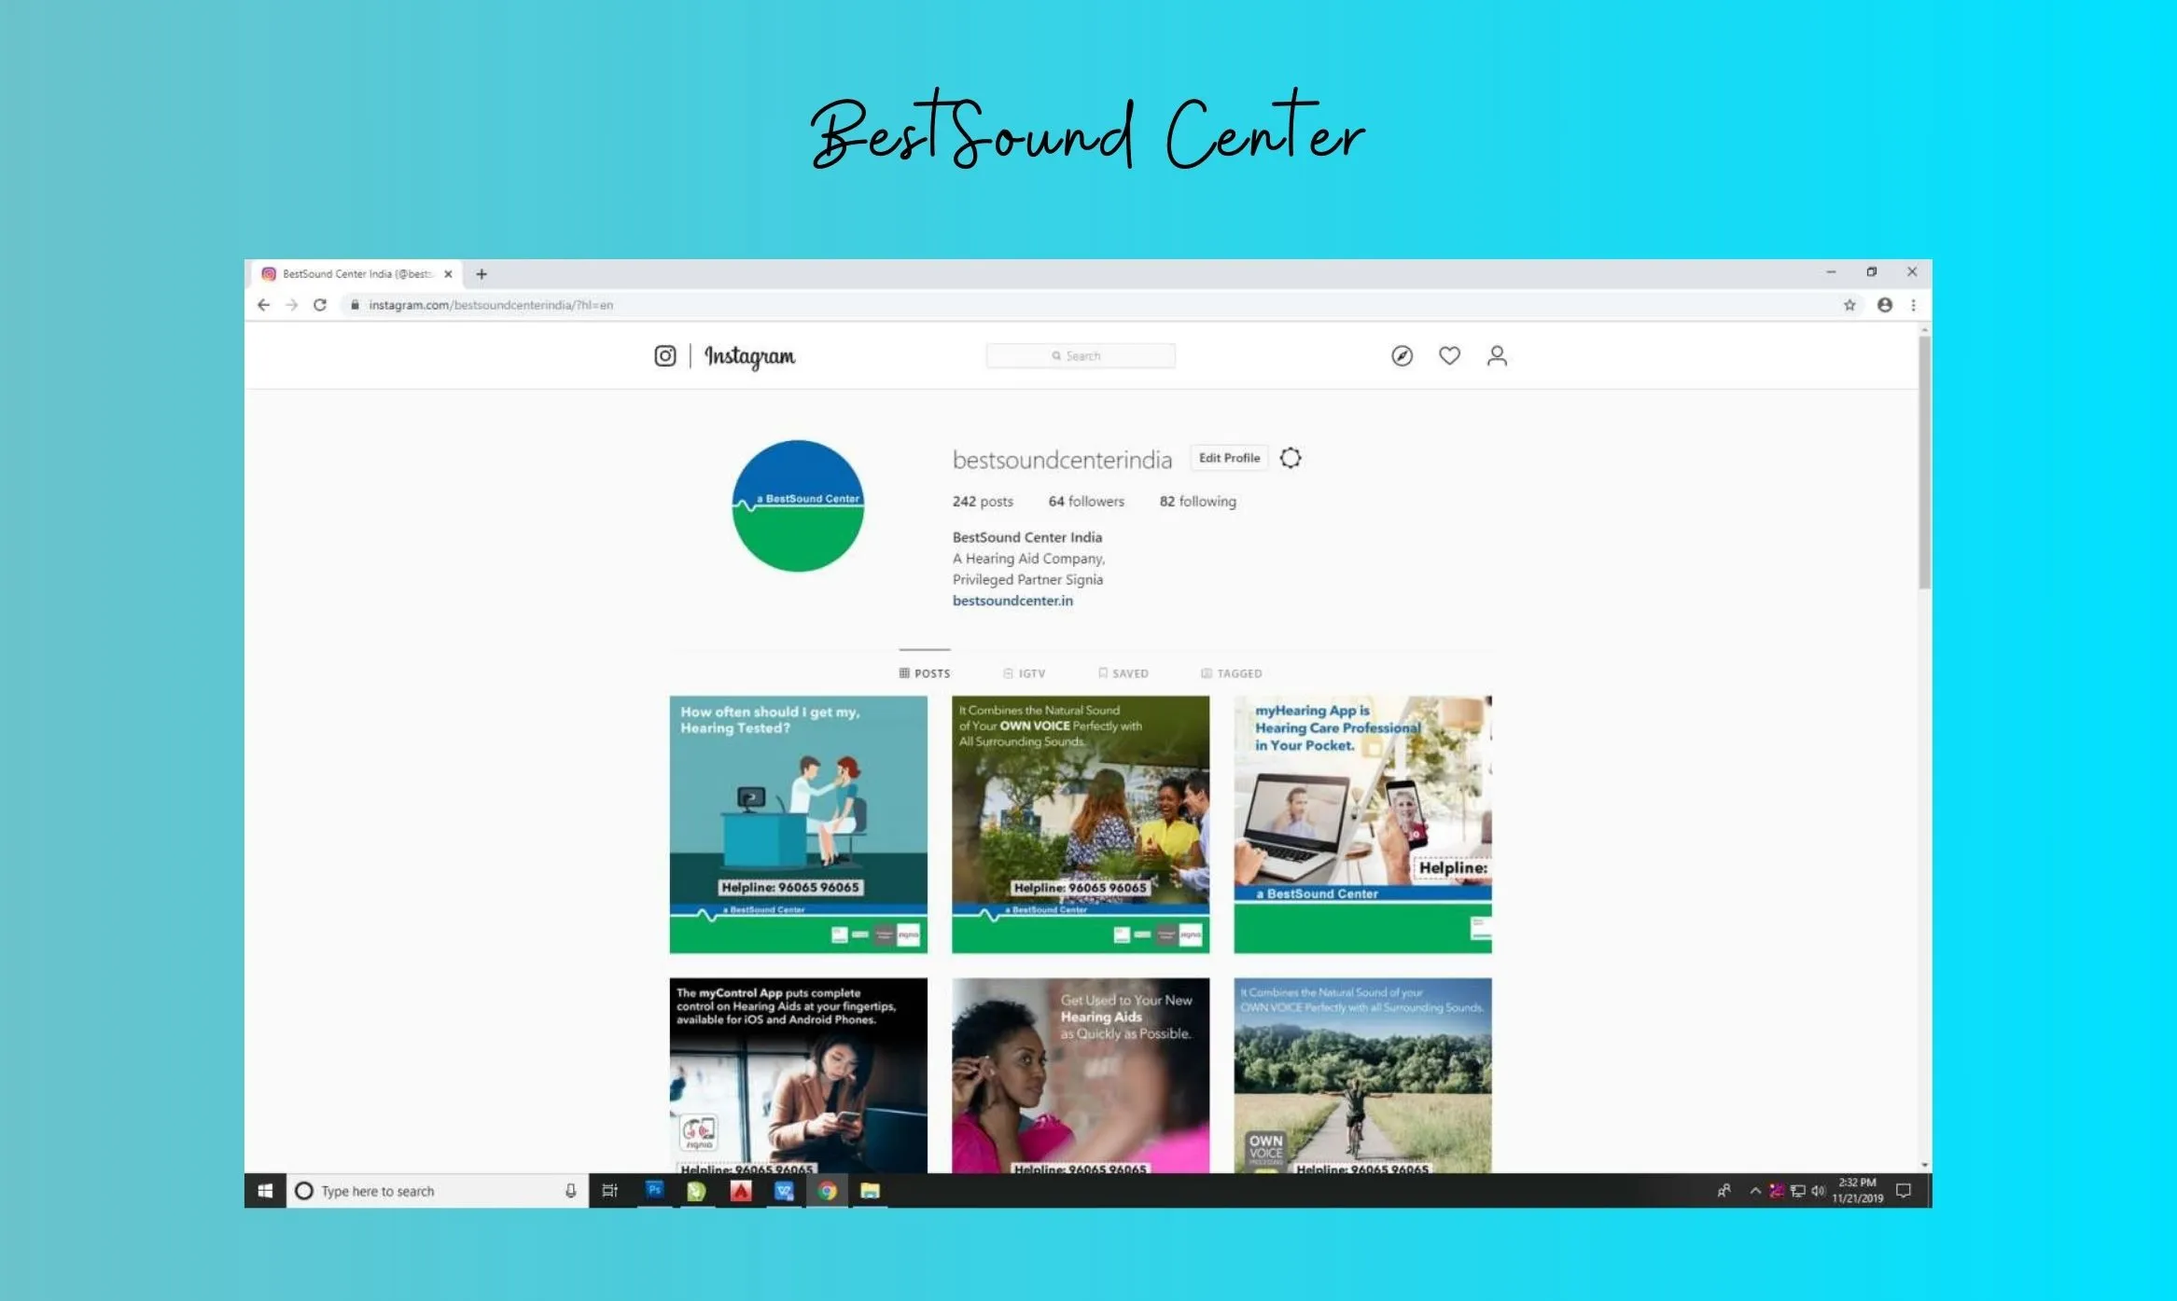
Task: Open the TAGGED tab
Action: tap(1232, 673)
